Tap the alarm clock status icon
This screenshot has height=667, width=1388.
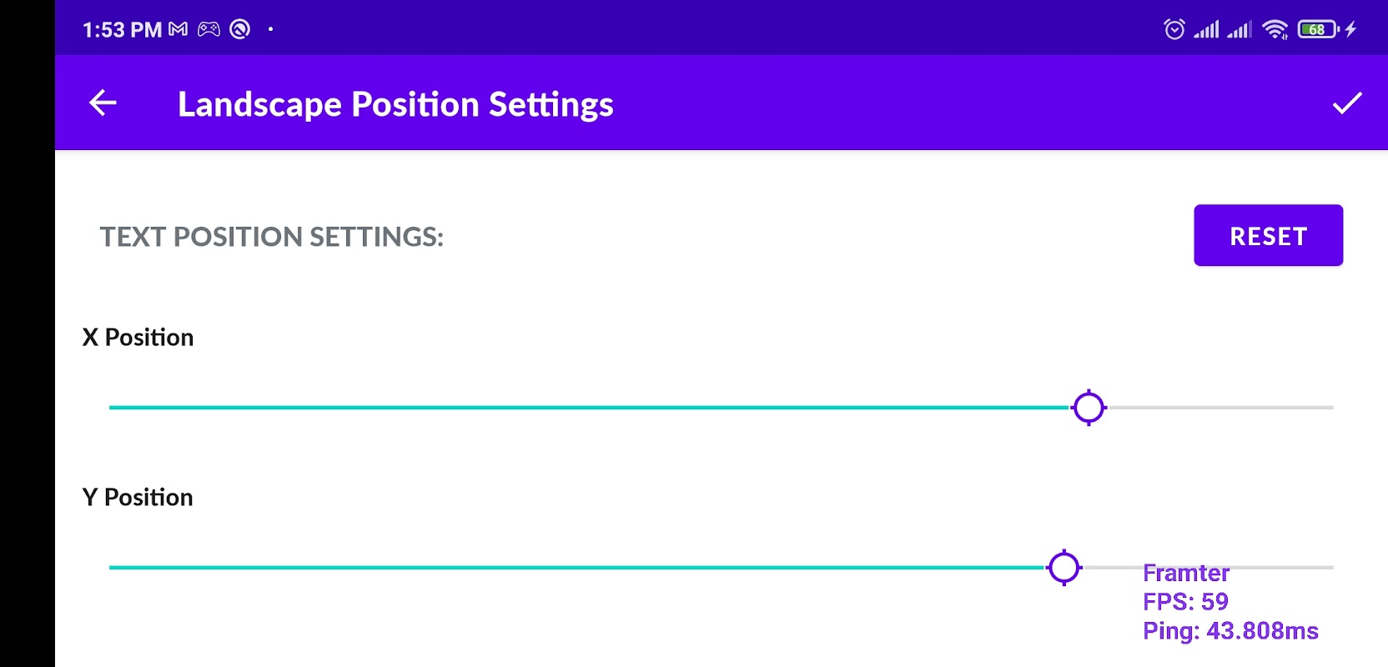point(1174,30)
